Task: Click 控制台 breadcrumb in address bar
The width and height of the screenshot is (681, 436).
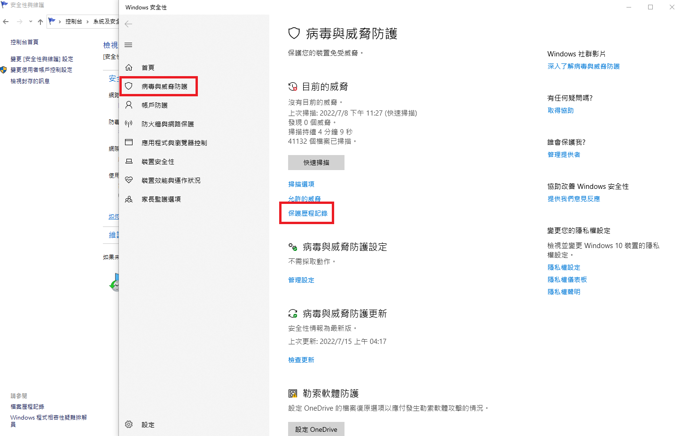Action: pyautogui.click(x=74, y=22)
